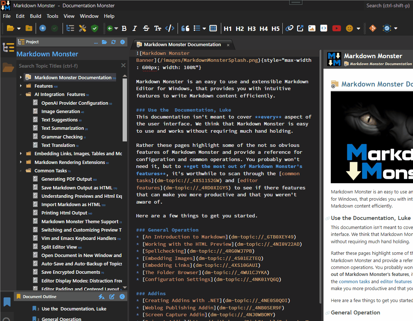Apply H4 heading
413x321 pixels.
264,29
